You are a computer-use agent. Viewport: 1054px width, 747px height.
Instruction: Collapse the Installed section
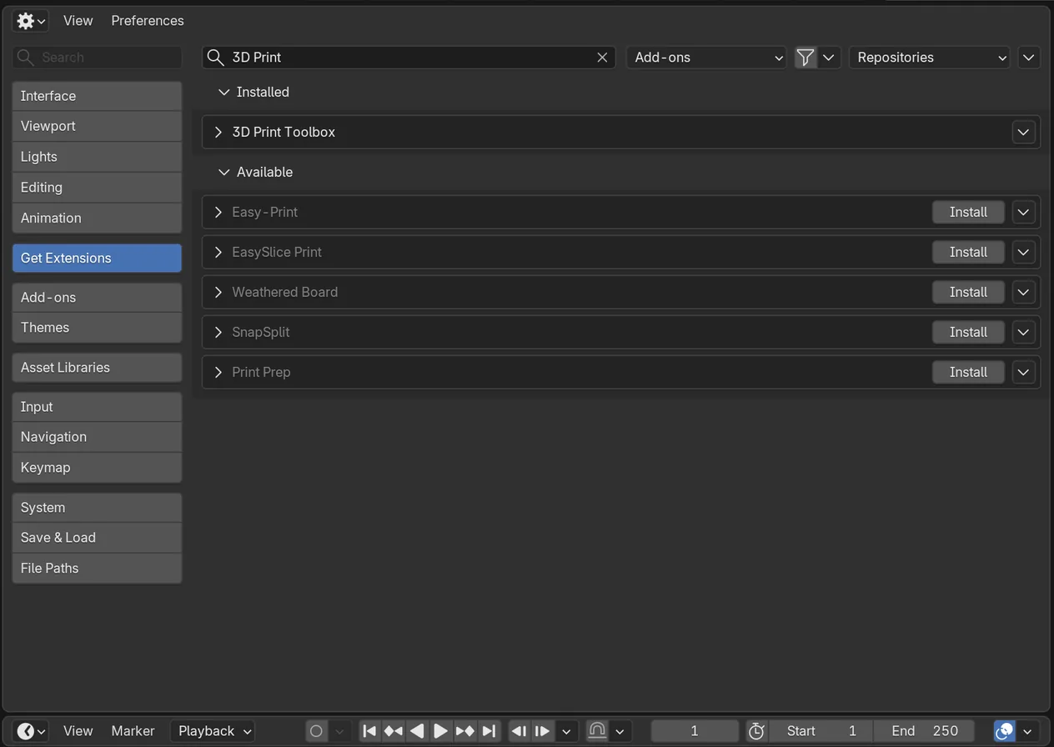tap(223, 93)
